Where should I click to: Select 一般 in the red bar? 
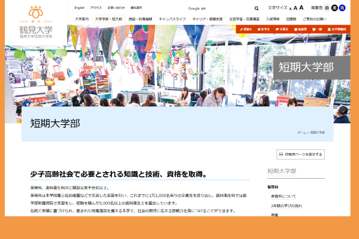317,29
